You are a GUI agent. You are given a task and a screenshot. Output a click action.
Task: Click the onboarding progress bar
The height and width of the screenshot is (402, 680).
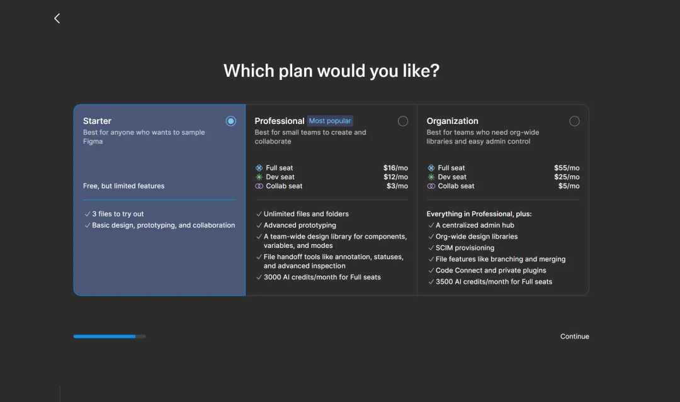coord(109,337)
